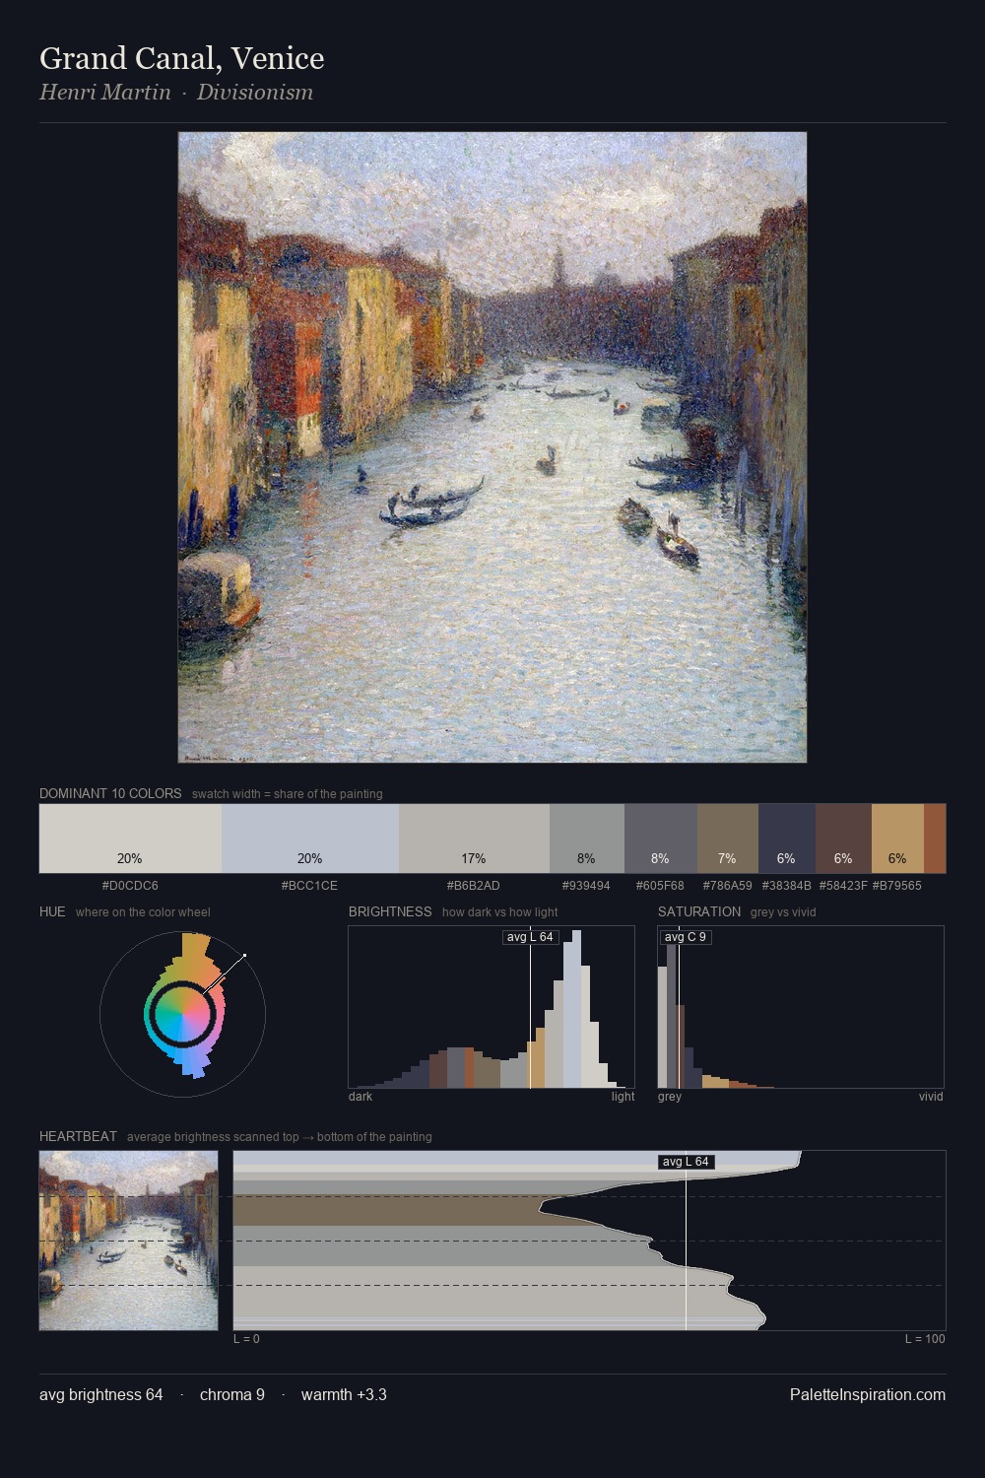Click the hue wheel pointer dot
Screen dimensions: 985x1478
click(244, 956)
